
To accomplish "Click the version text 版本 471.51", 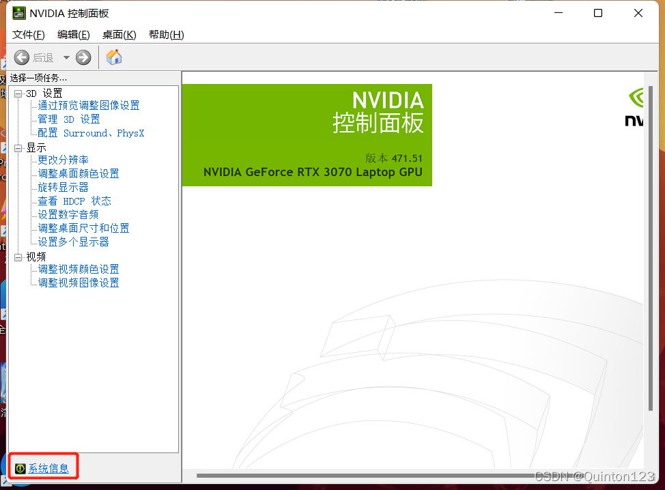I will click(394, 158).
